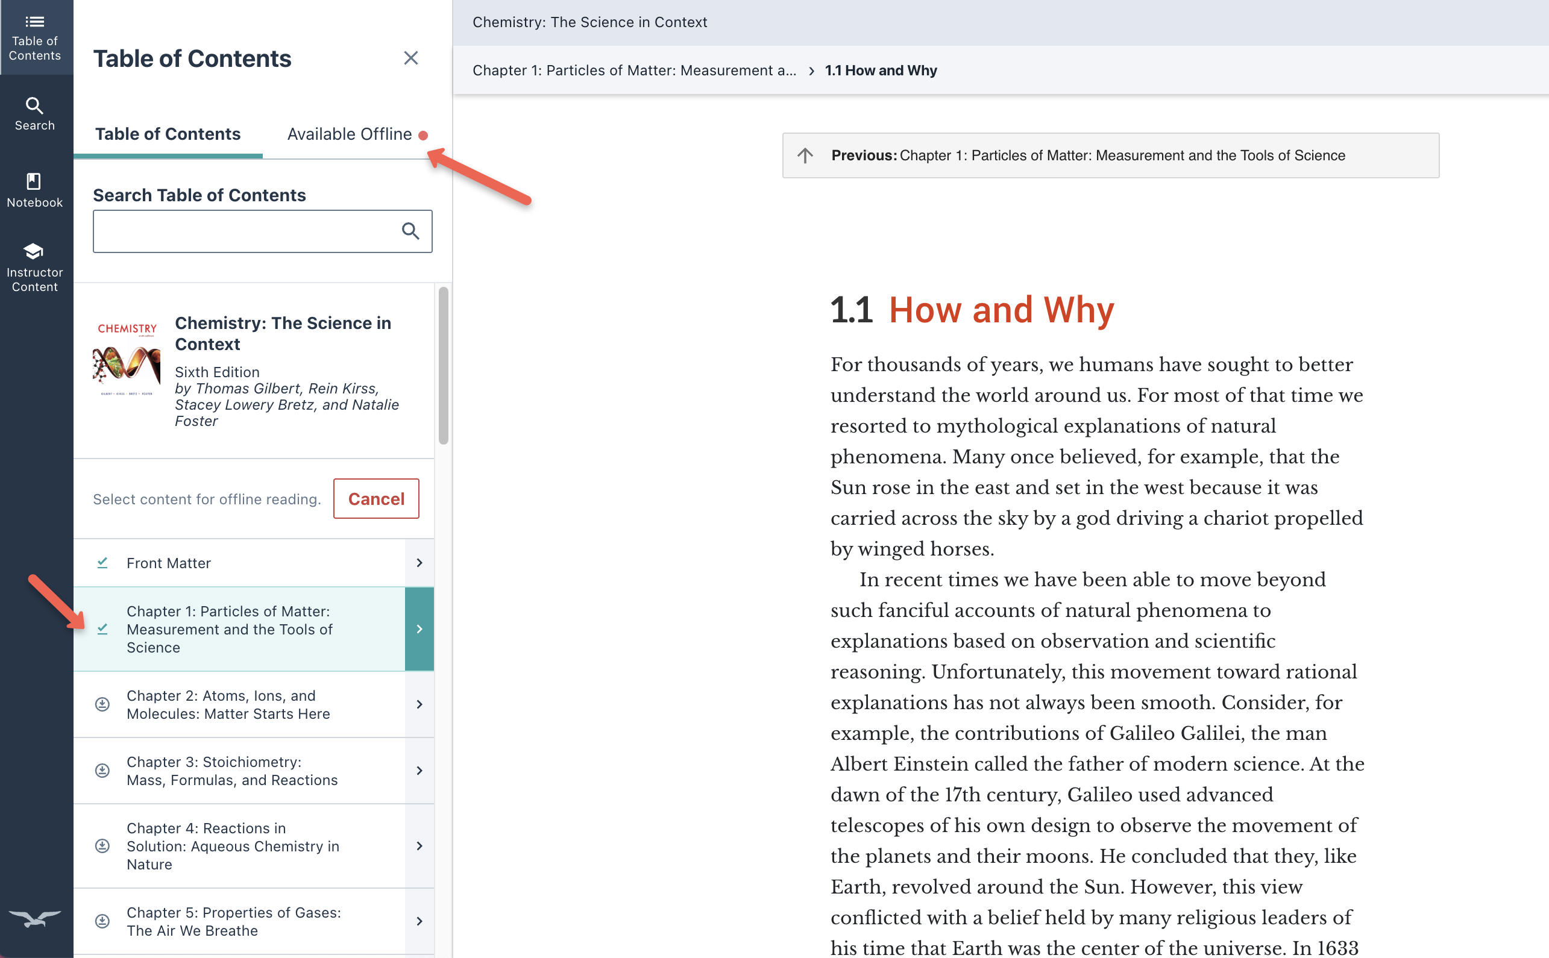Screen dimensions: 1549x958
Task: Expand Chapter 1 chevron on teal background
Action: pyautogui.click(x=419, y=628)
